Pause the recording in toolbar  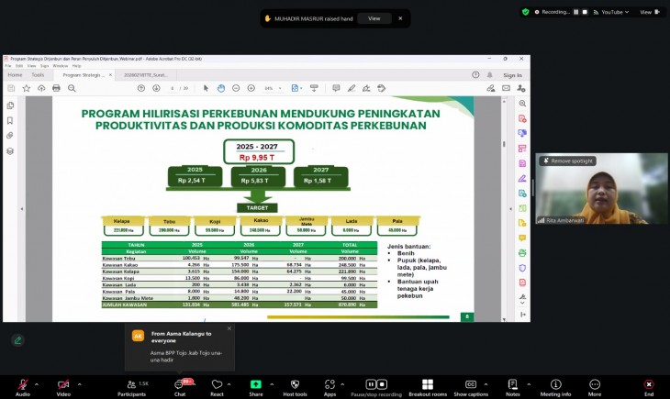pos(371,384)
